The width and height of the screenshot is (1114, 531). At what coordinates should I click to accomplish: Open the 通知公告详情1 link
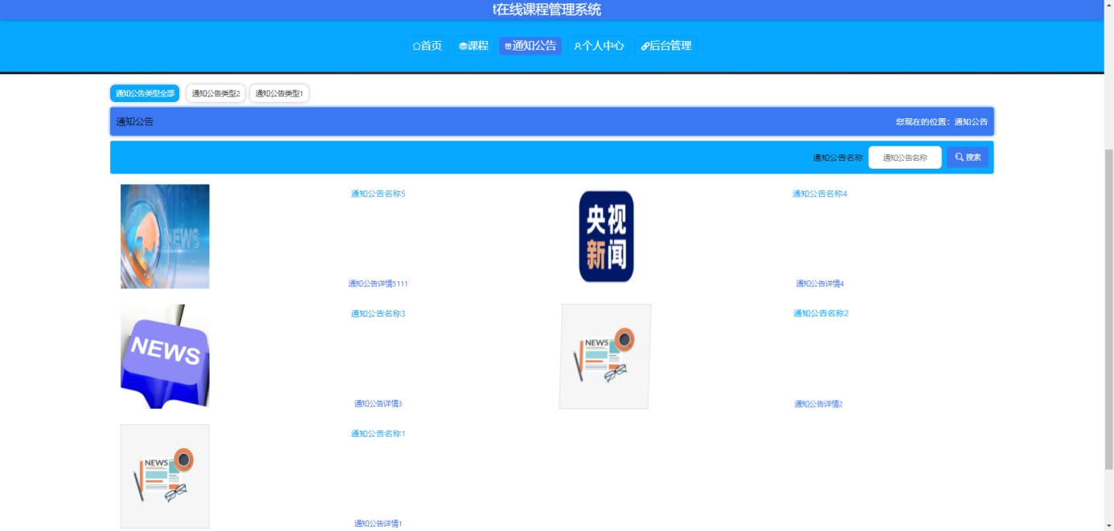point(377,523)
